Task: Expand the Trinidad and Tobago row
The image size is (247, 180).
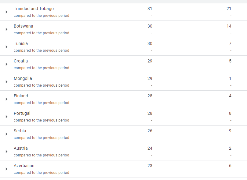Action: coord(6,12)
